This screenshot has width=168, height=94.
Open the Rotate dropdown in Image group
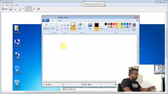coord(57,30)
